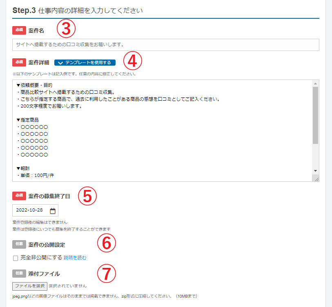Click the gray 任意 badge beside 添付ファイル
Screen dimensions: 332x307
(19, 273)
